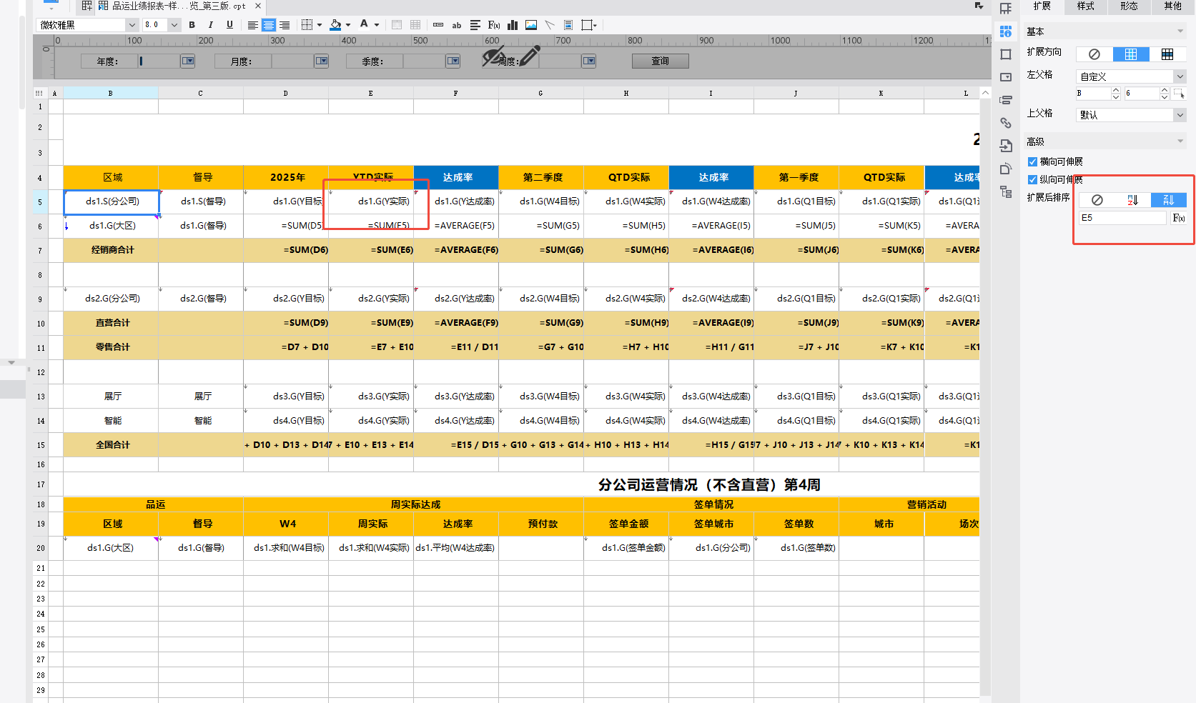Click the insert chart icon in toolbar

tap(513, 25)
